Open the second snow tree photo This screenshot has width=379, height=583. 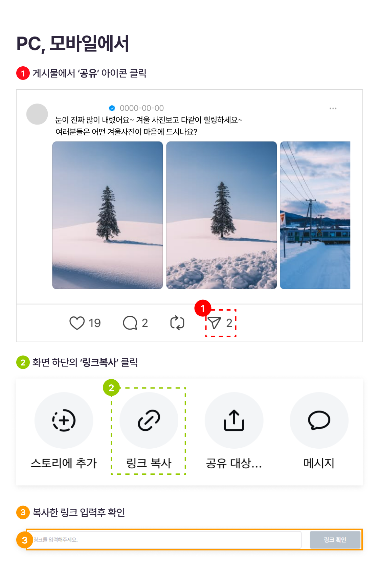tap(222, 215)
